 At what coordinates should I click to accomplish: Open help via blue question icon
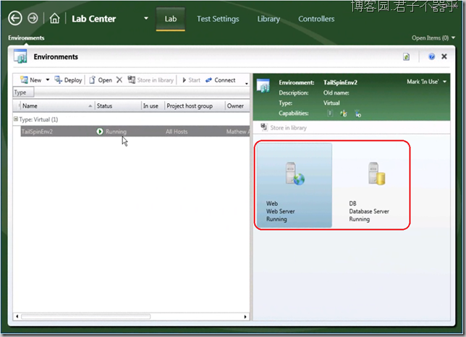click(x=431, y=56)
